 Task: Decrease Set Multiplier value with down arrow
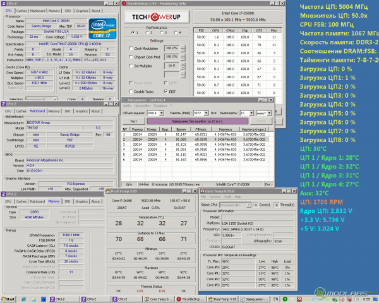click(x=183, y=68)
